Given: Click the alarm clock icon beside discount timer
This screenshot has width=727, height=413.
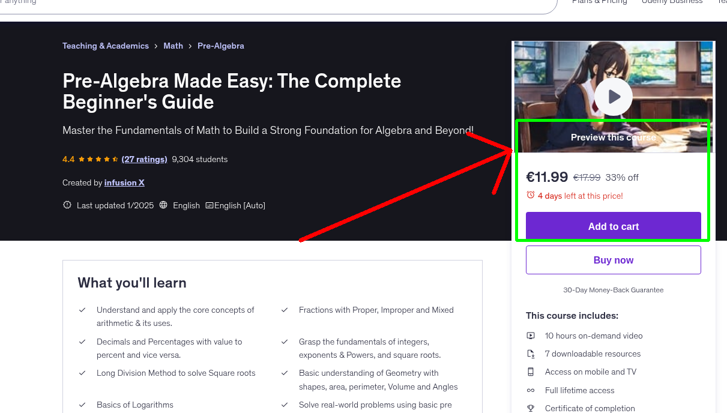Looking at the screenshot, I should 530,195.
